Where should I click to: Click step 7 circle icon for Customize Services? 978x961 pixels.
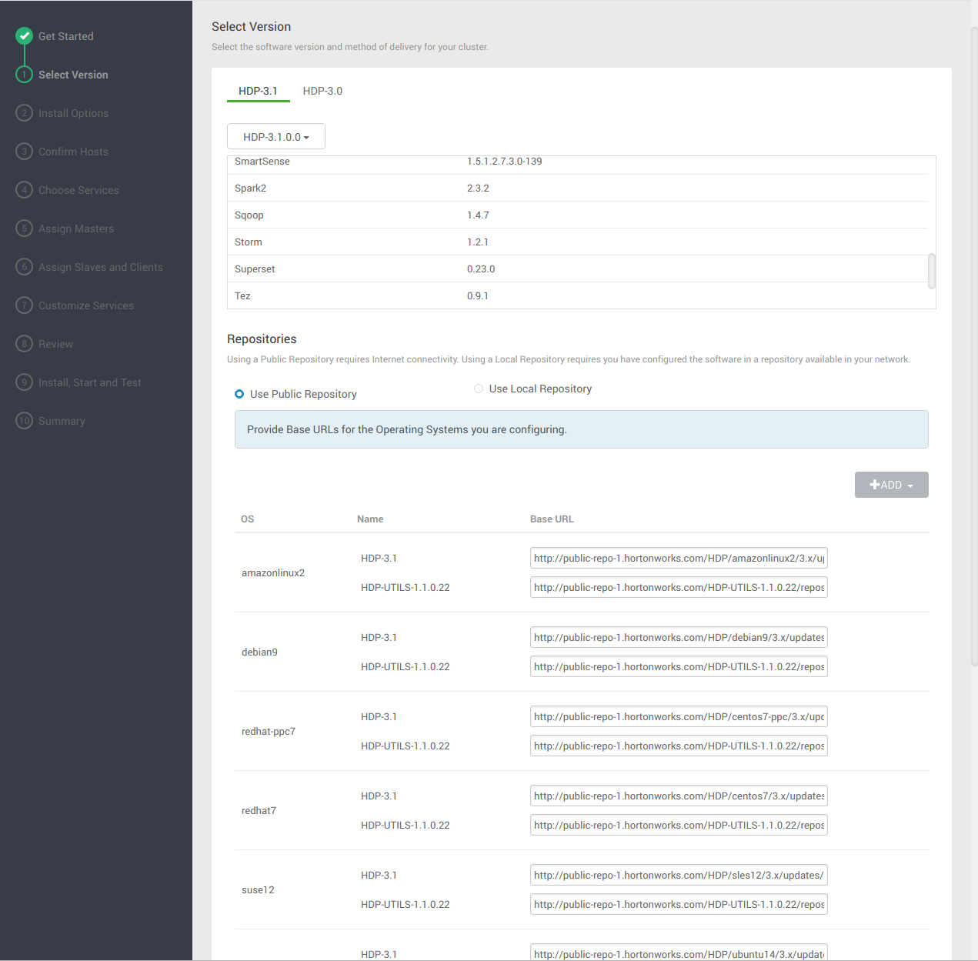pos(25,305)
